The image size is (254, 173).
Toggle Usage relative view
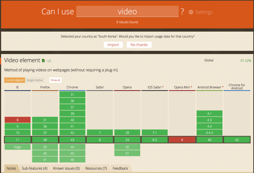point(35,80)
